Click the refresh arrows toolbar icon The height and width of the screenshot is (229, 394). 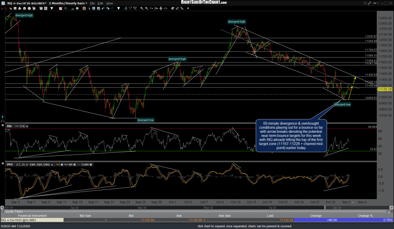[177, 8]
